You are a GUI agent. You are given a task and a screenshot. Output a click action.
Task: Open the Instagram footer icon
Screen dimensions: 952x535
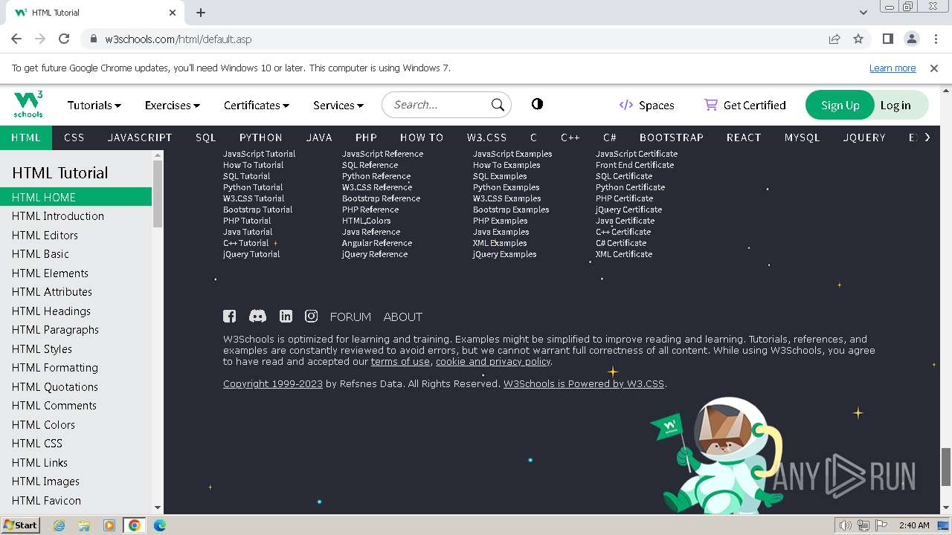312,317
